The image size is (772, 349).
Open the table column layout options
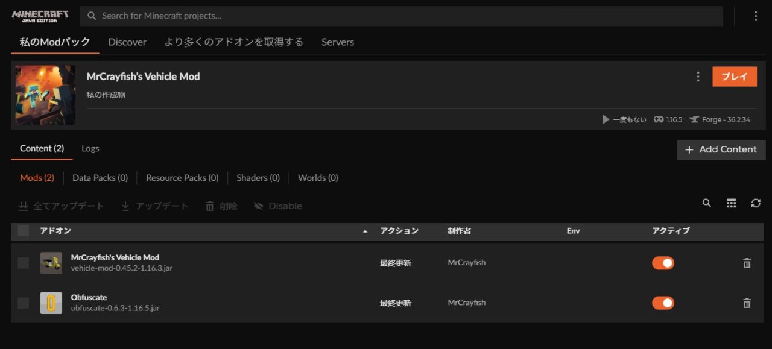(x=731, y=203)
